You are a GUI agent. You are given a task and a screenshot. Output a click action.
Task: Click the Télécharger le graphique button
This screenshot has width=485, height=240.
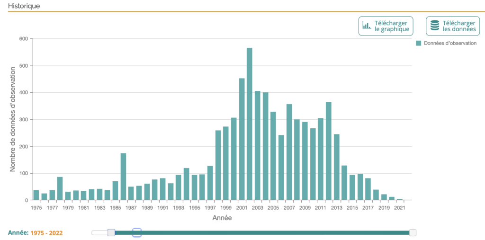coord(386,26)
